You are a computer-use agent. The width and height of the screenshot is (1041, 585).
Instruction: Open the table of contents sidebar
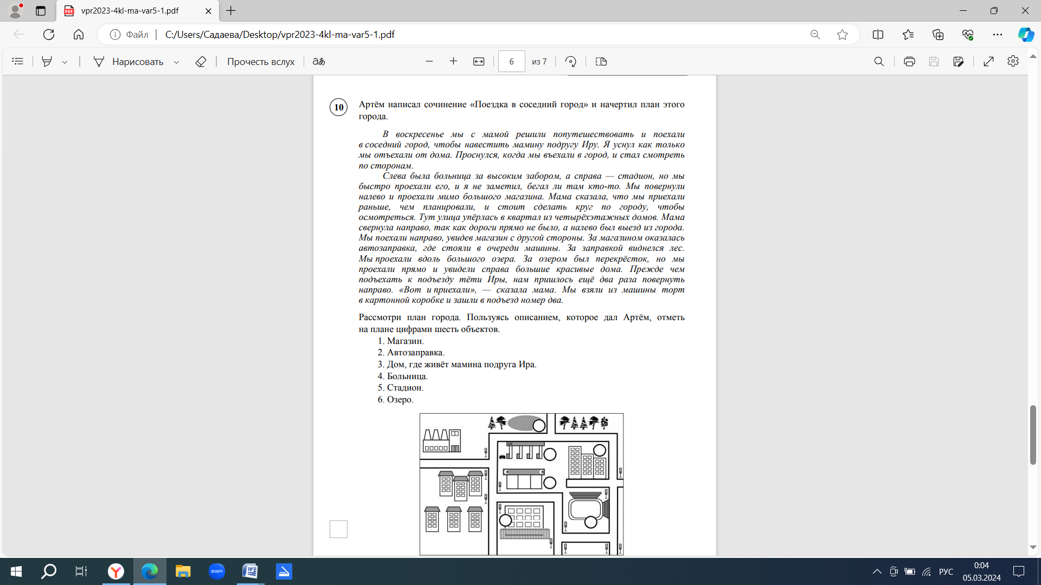[x=17, y=62]
